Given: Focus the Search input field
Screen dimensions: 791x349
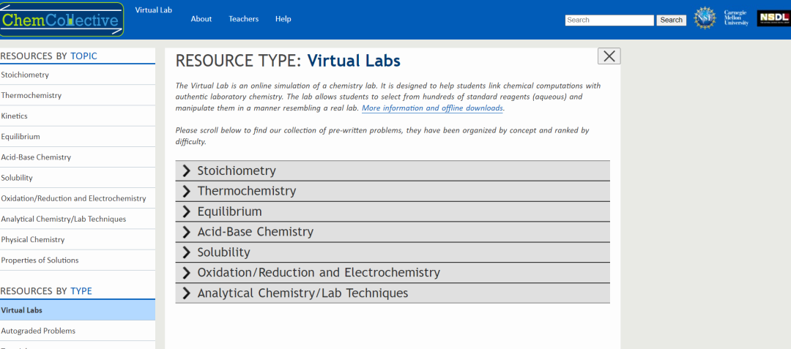Looking at the screenshot, I should click(609, 20).
